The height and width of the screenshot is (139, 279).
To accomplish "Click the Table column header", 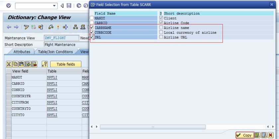I will click(x=64, y=71).
